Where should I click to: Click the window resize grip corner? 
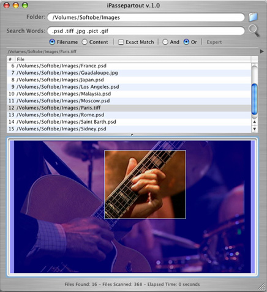[261, 286]
